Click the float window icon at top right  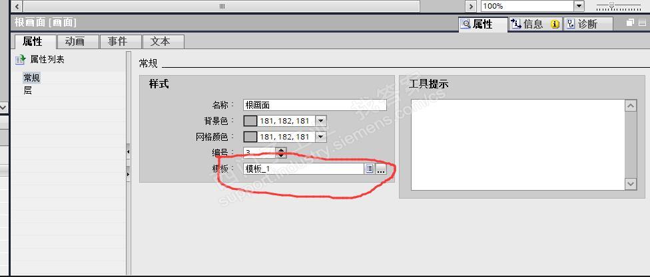[x=630, y=23]
